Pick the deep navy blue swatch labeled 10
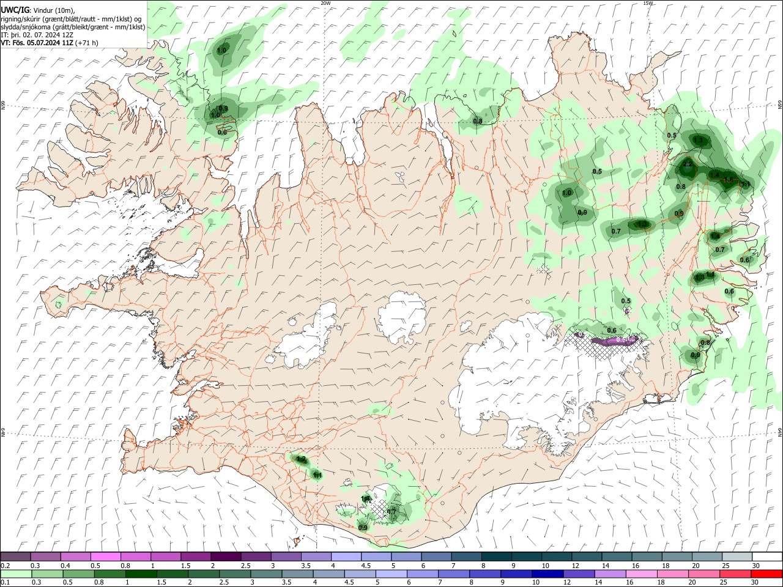 [547, 574]
